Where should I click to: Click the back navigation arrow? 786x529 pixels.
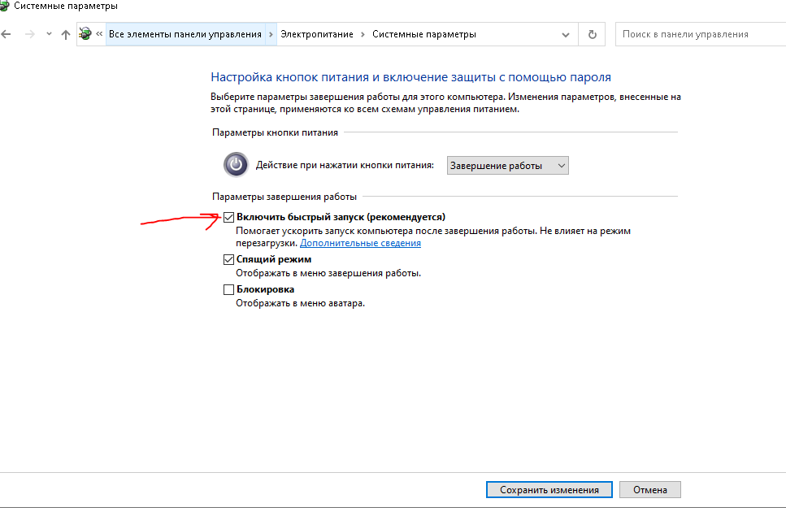coord(7,35)
